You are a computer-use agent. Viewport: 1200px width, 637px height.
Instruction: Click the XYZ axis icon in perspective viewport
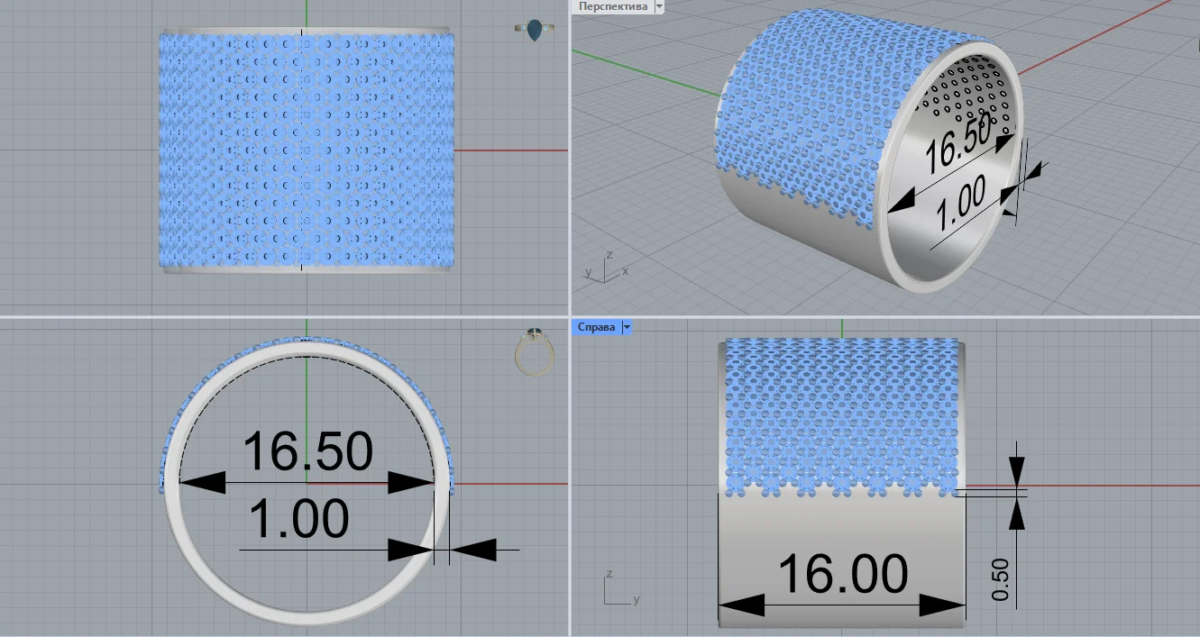(x=606, y=268)
